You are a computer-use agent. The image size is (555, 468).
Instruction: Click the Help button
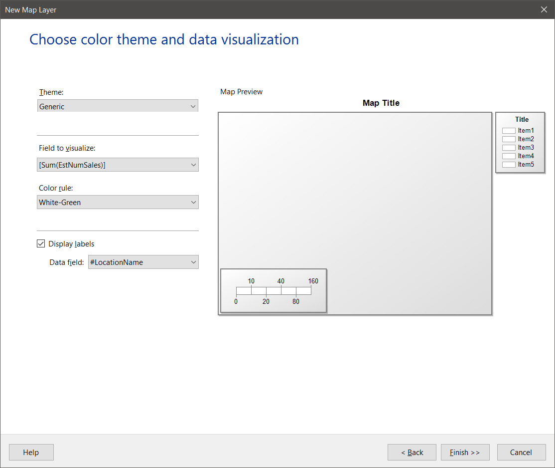click(31, 452)
